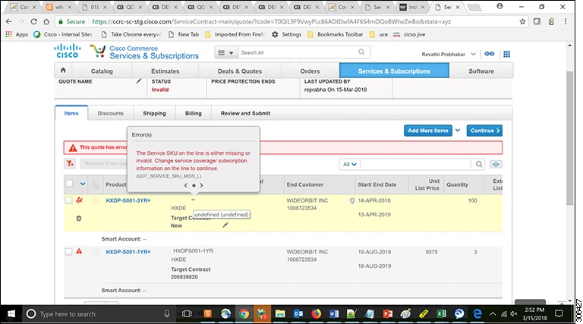
Task: Switch to the Shipping tab
Action: (154, 113)
